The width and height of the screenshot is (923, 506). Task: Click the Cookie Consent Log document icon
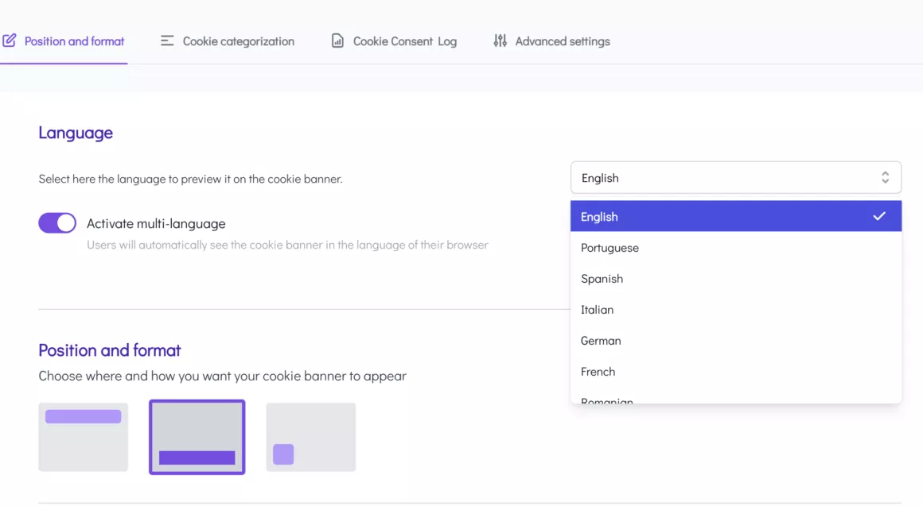pos(338,41)
